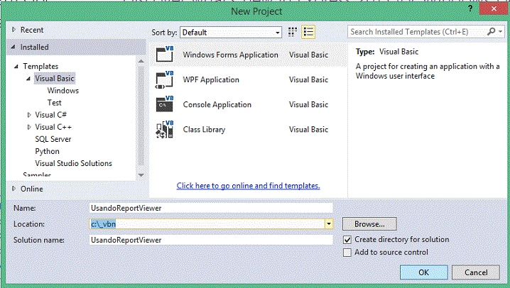Viewport: 510px width, 288px height.
Task: Enable Add to source control checkbox
Action: (x=347, y=253)
